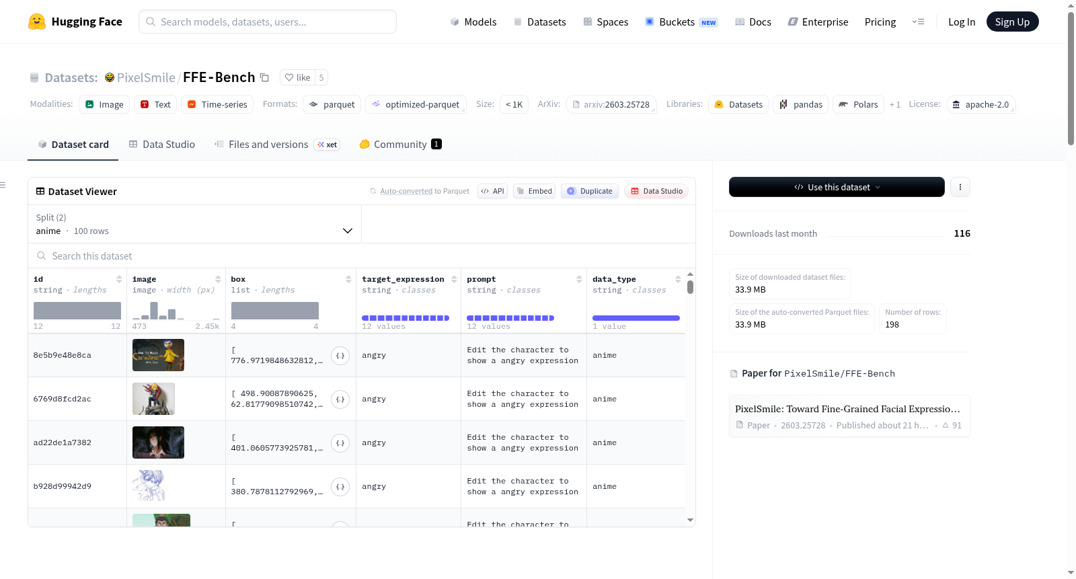Viewport: 1076px width, 579px height.
Task: Open the Buckets page
Action: (681, 22)
